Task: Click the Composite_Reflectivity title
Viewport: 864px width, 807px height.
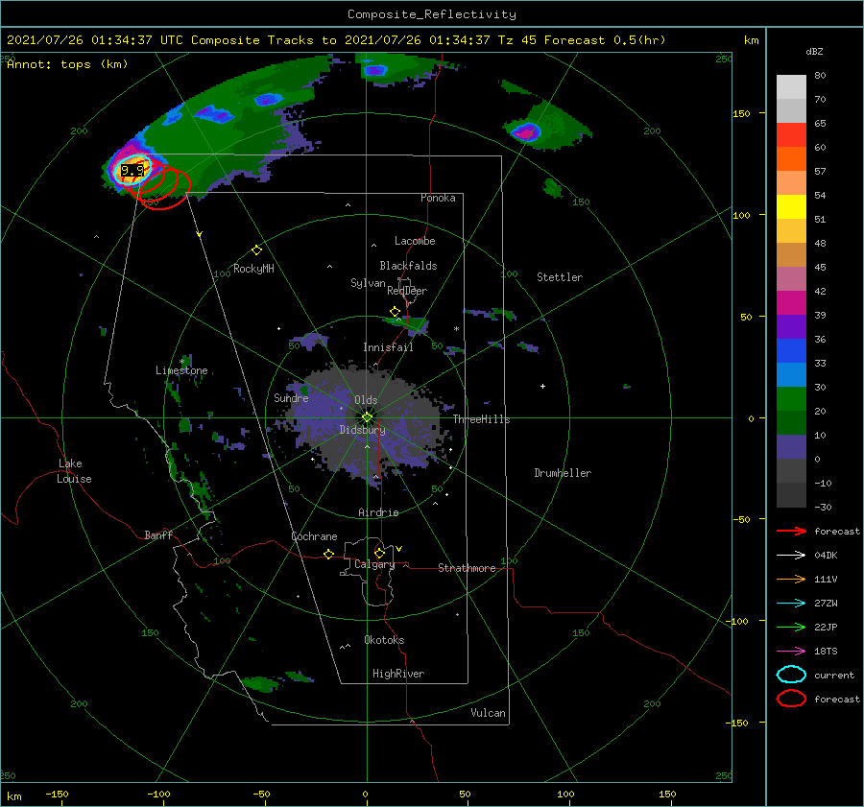Action: tap(432, 14)
